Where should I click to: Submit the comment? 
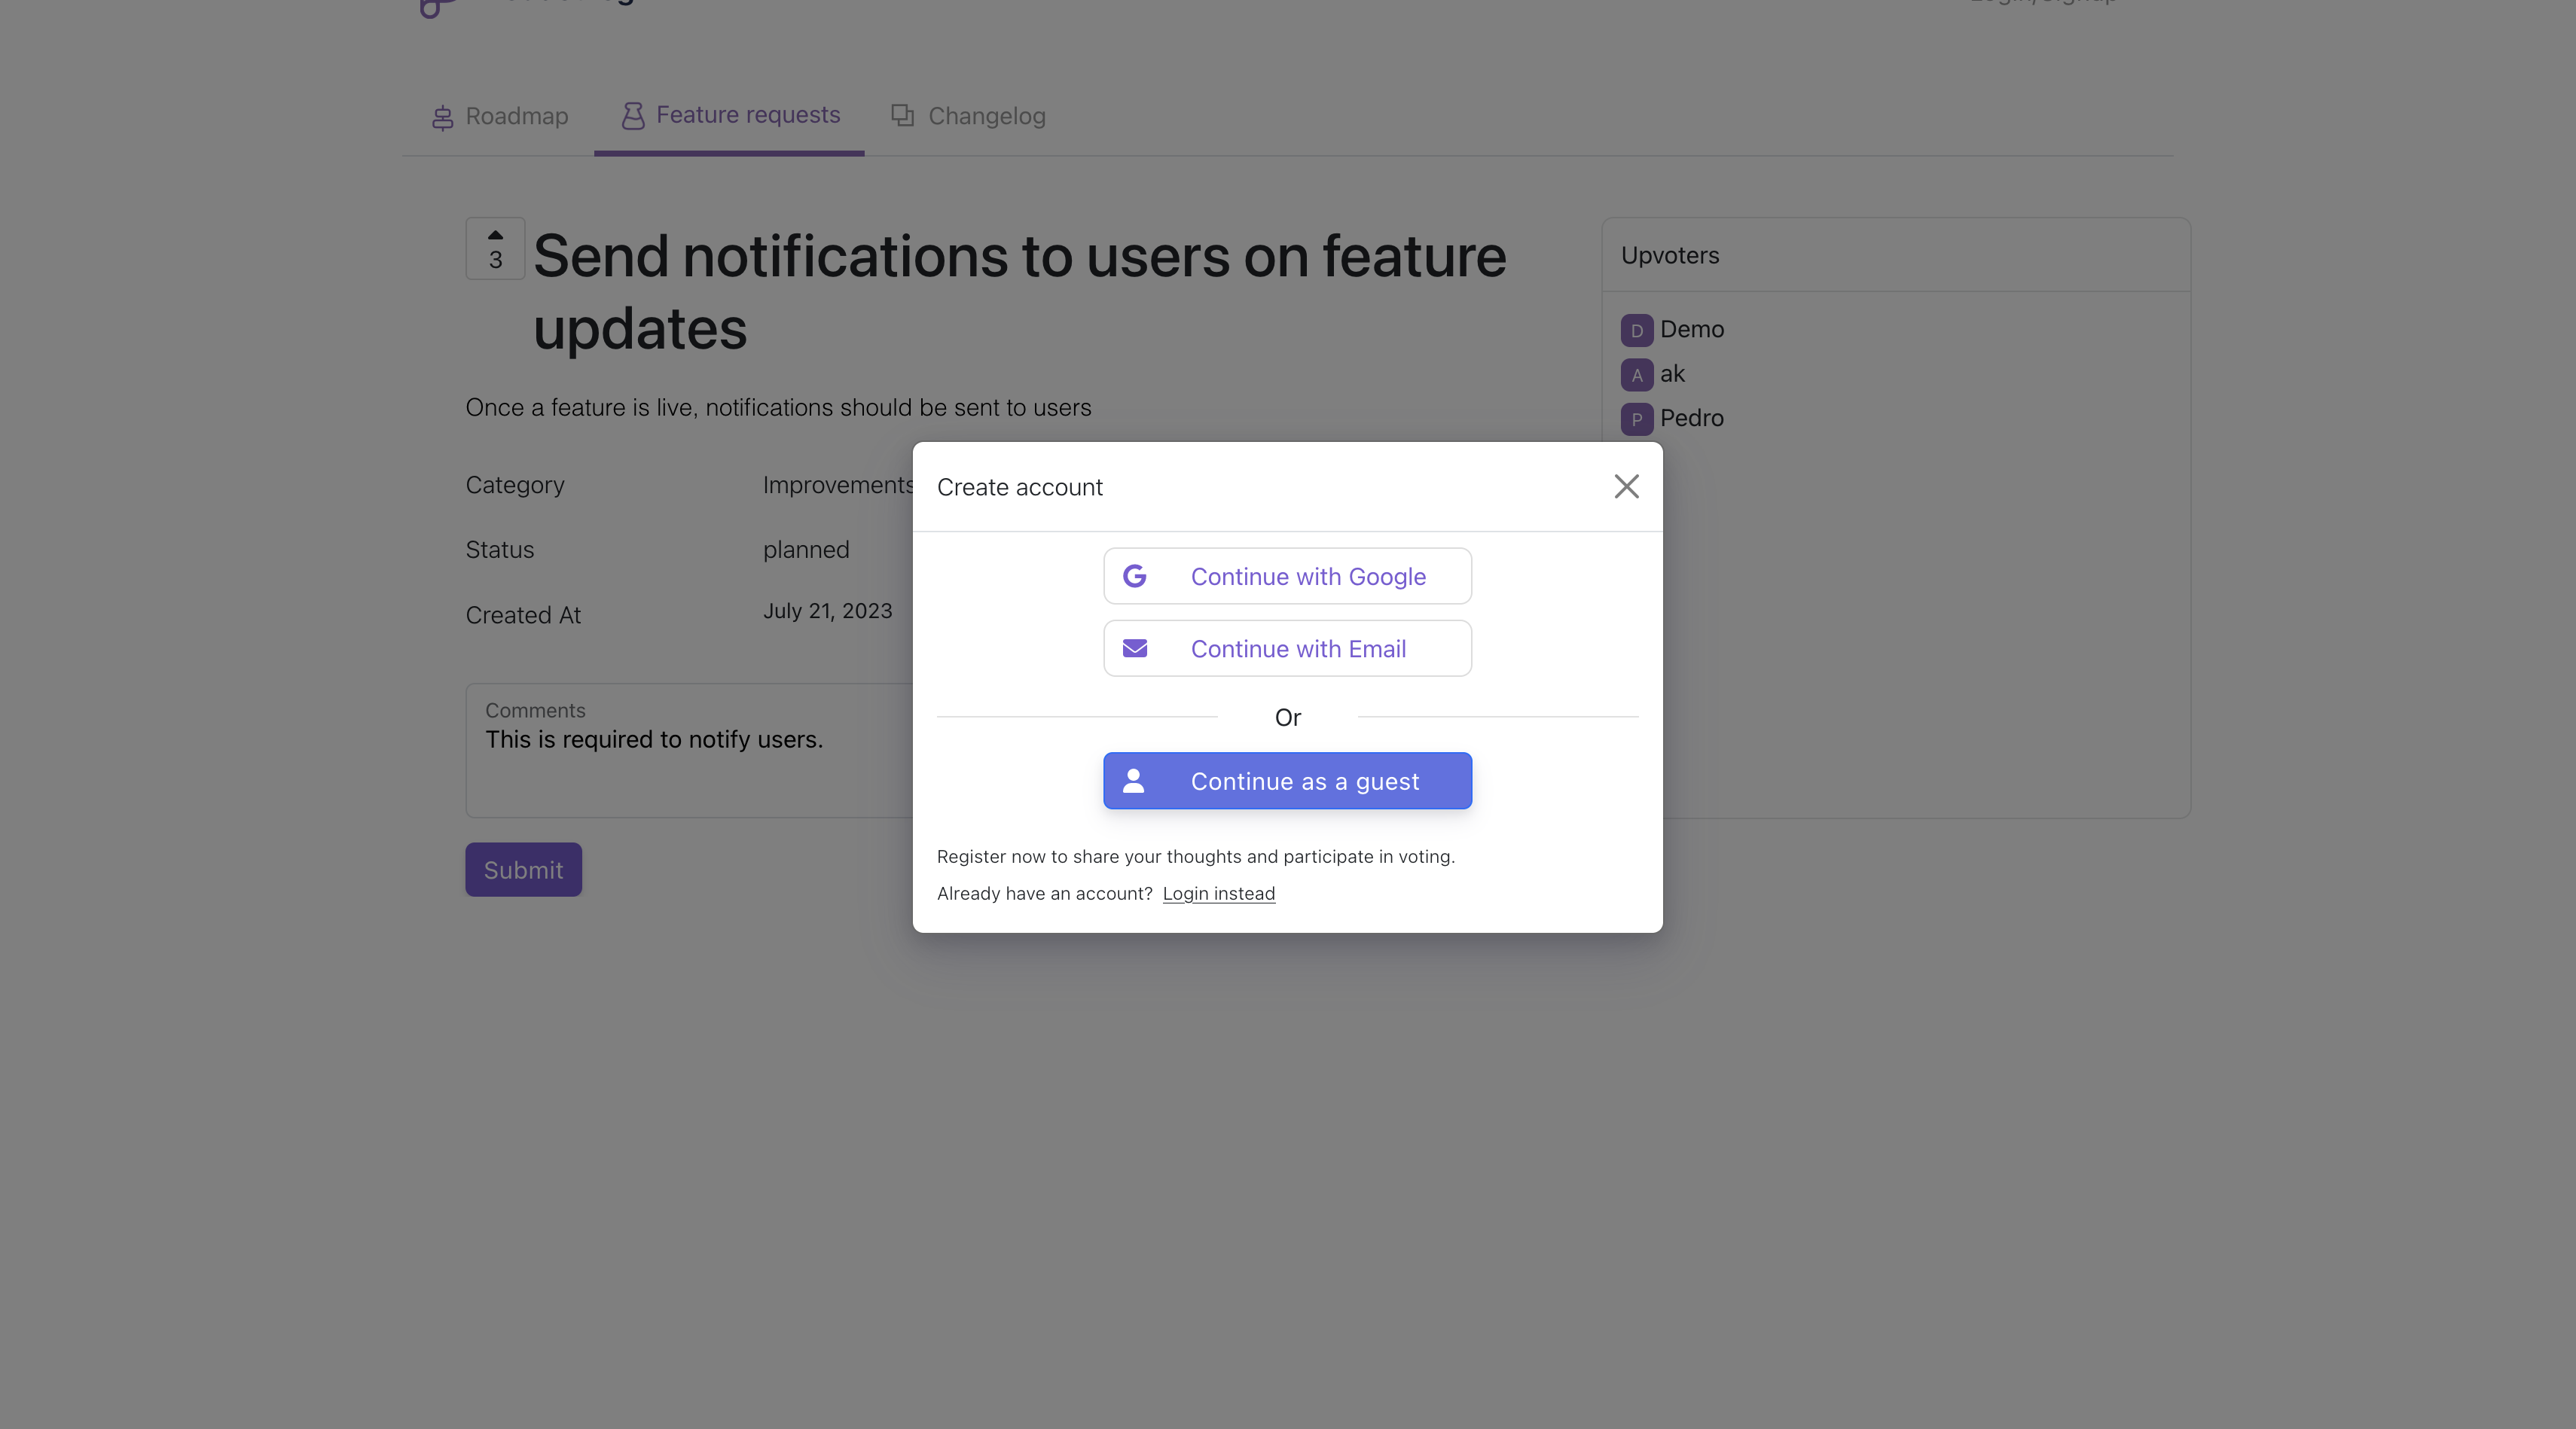pyautogui.click(x=523, y=870)
